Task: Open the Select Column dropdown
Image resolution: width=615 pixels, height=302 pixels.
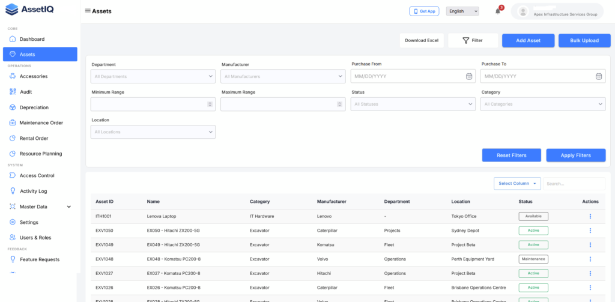Action: [x=517, y=183]
